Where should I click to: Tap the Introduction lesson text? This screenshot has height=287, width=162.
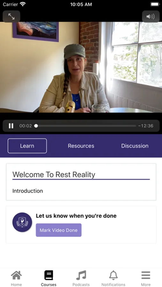pyautogui.click(x=27, y=191)
